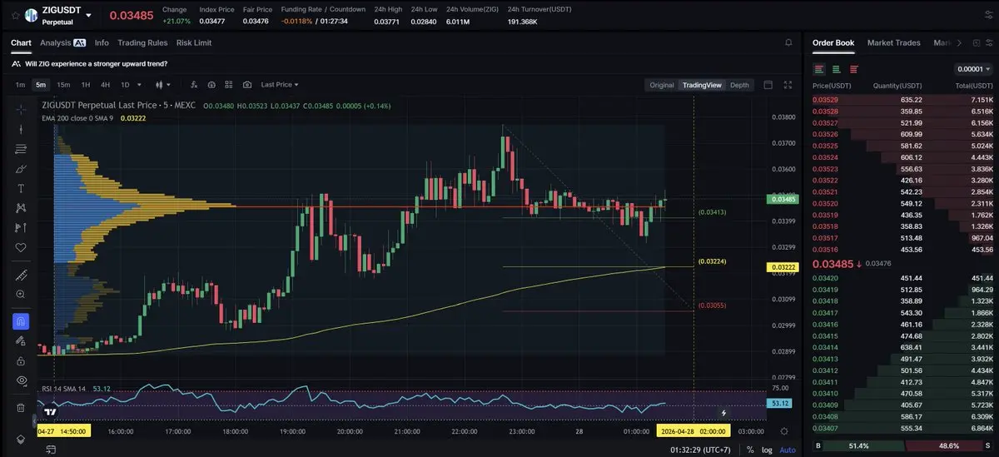Image resolution: width=999 pixels, height=457 pixels.
Task: Switch chart to TradingView mode
Action: click(x=702, y=85)
